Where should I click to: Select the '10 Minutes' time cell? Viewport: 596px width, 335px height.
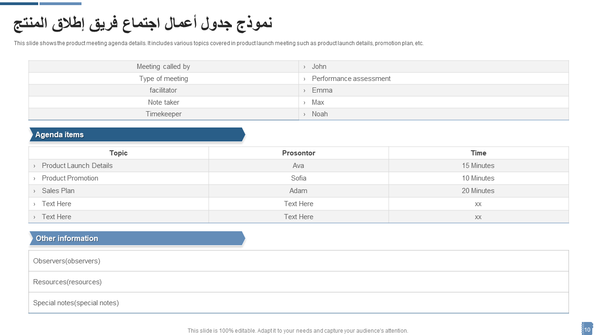coord(479,178)
